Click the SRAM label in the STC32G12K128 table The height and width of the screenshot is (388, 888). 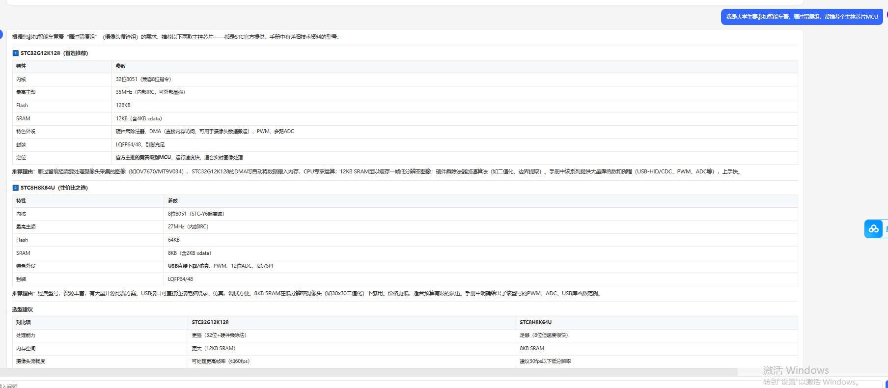[23, 118]
